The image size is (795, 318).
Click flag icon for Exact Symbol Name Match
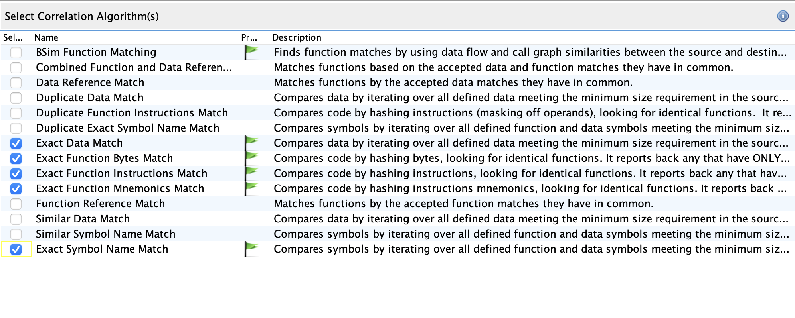click(x=251, y=249)
